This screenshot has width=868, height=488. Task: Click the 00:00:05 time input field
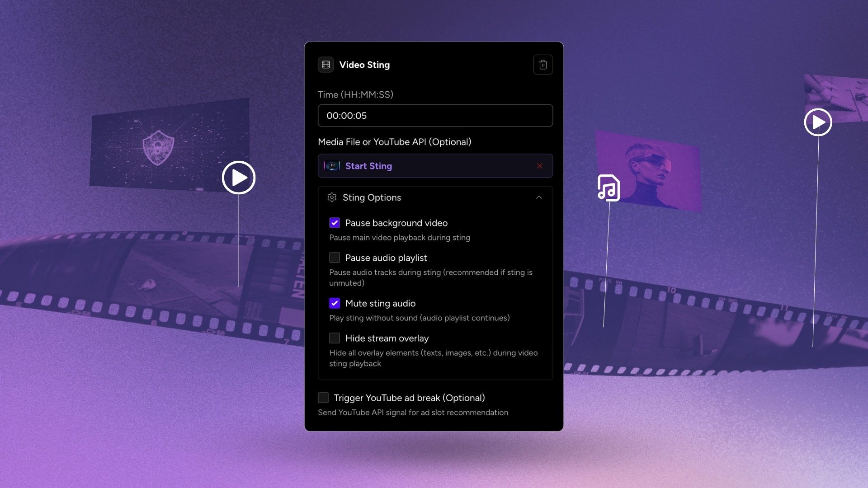(435, 116)
